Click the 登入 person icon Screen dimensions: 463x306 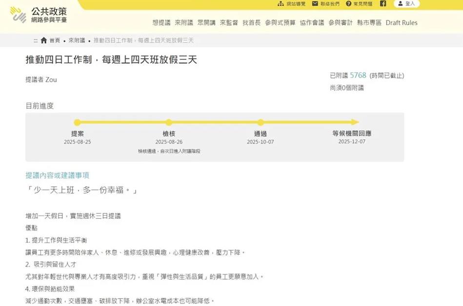pyautogui.click(x=401, y=4)
